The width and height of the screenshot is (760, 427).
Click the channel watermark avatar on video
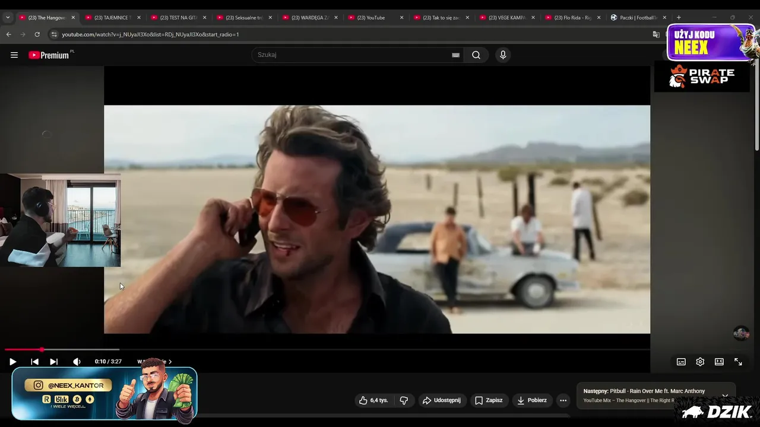(741, 333)
